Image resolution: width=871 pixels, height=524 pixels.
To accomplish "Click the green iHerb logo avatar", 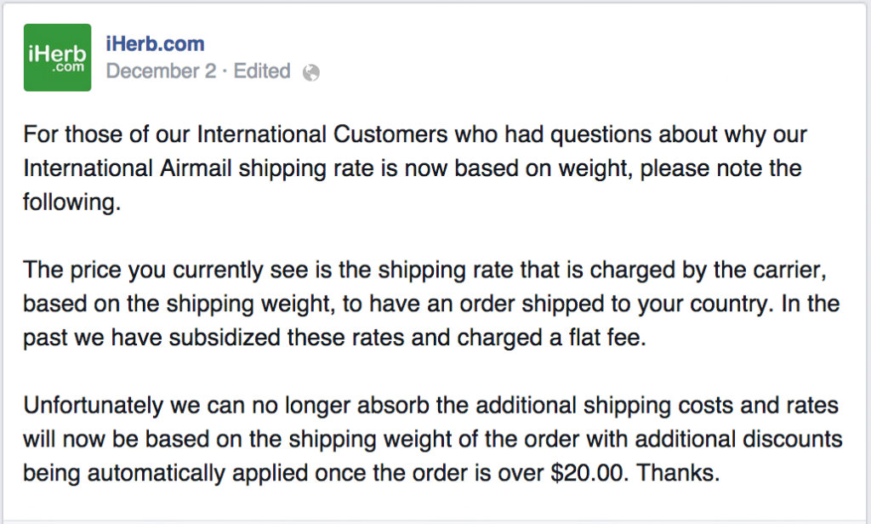I will pos(57,57).
